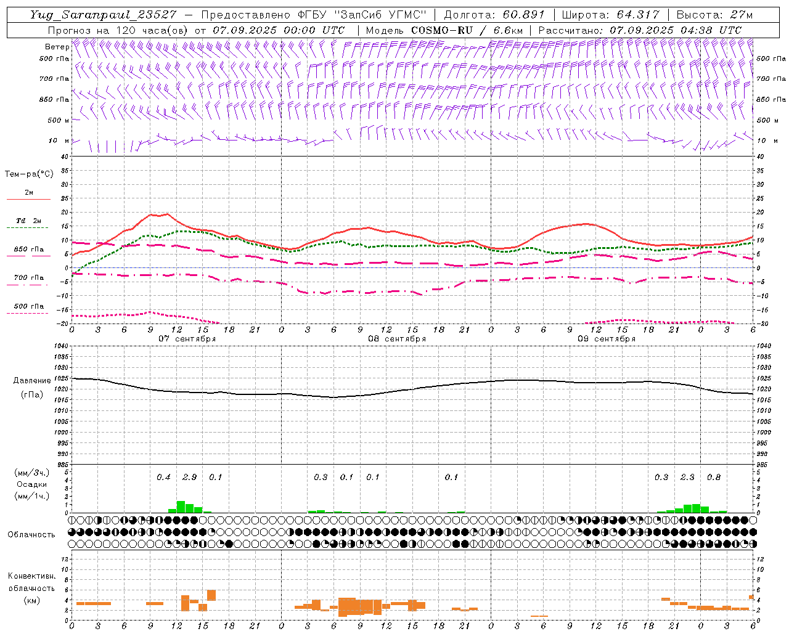Click the '09 сентября' date label
The width and height of the screenshot is (789, 631).
607,339
